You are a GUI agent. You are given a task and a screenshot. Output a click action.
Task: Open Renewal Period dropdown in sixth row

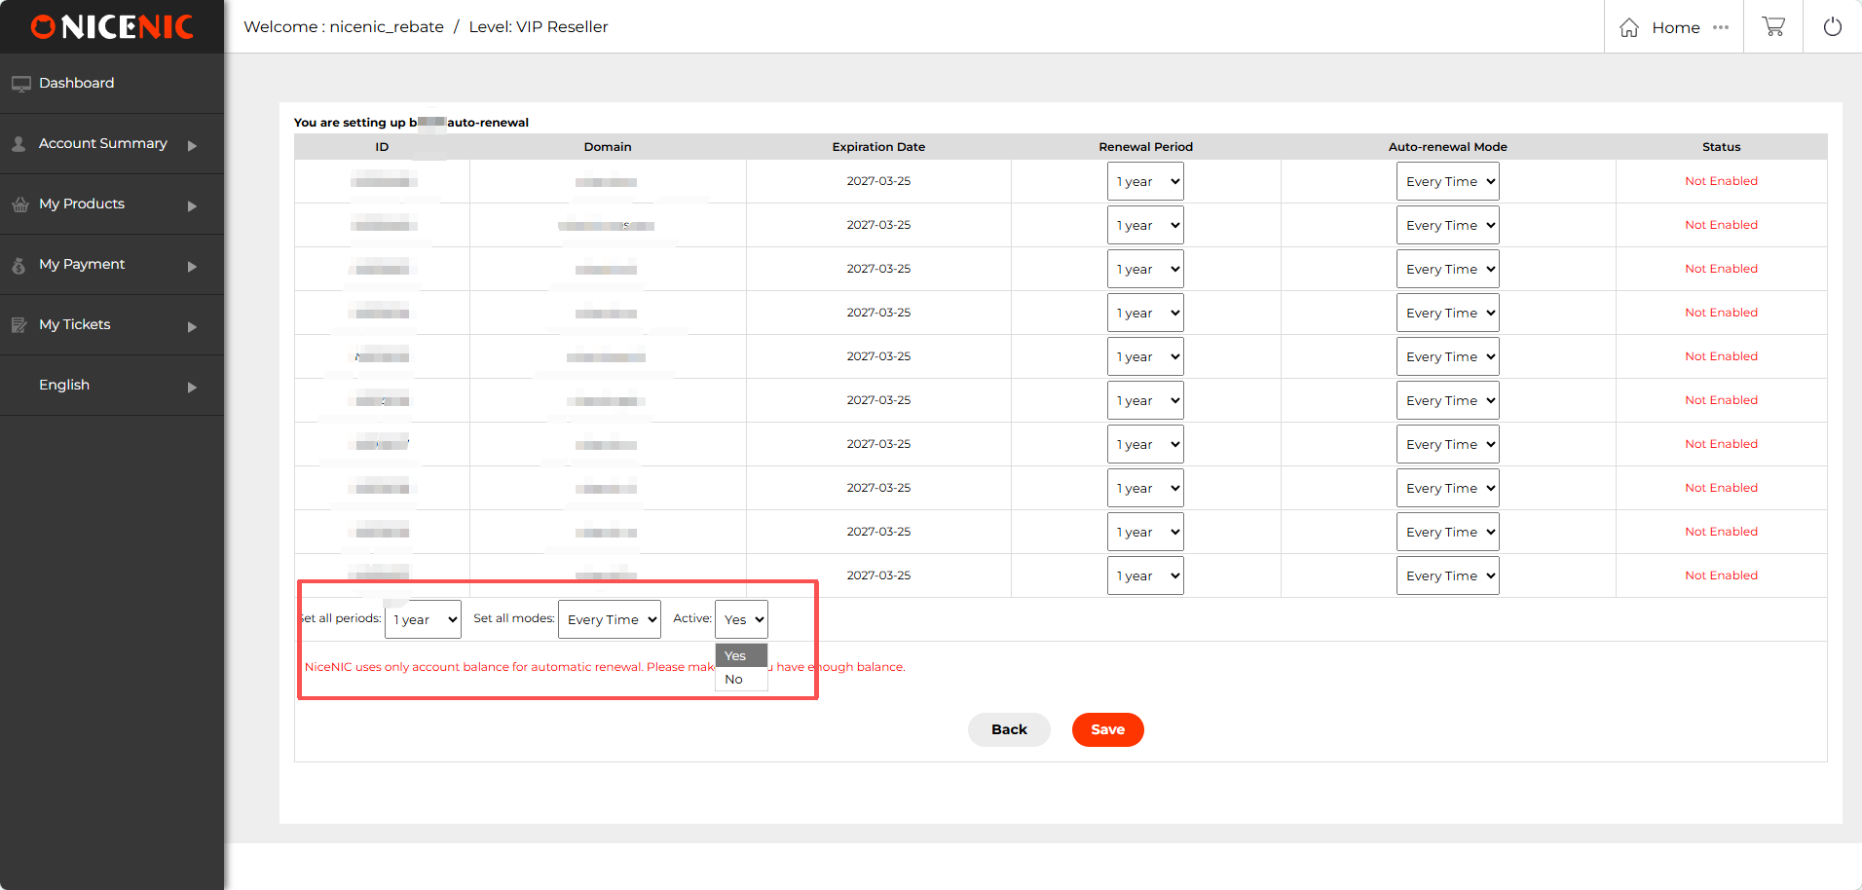[1145, 400]
